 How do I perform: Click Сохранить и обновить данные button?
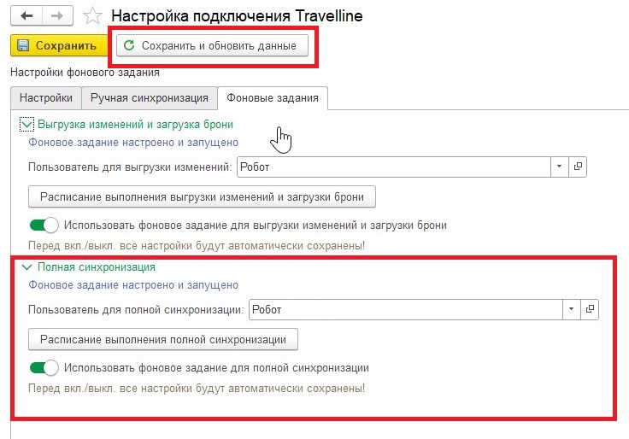[x=212, y=46]
